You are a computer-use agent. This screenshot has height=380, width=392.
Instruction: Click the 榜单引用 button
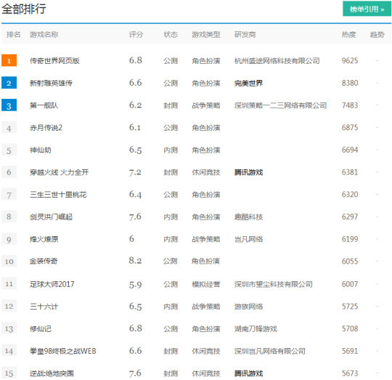pos(367,9)
